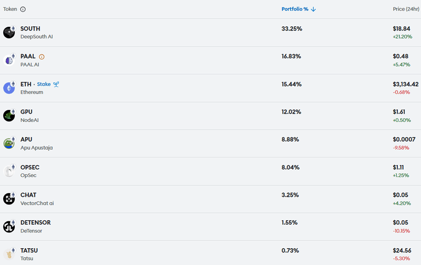Click the Ethereum token logo
This screenshot has height=265, width=421.
(9, 88)
